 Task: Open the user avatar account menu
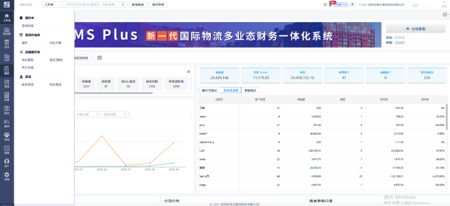(444, 4)
